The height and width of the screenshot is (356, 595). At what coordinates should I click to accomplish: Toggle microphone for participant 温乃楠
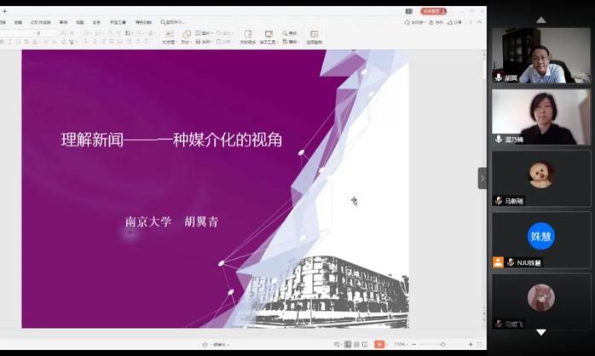(x=499, y=139)
